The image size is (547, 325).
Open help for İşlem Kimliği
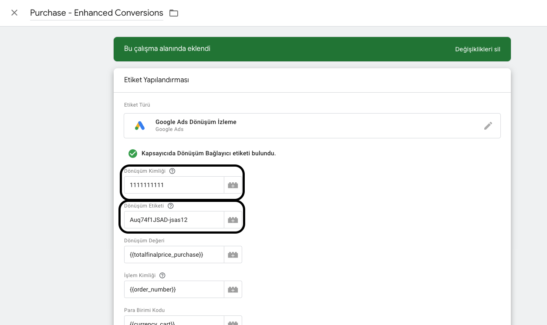[162, 275]
